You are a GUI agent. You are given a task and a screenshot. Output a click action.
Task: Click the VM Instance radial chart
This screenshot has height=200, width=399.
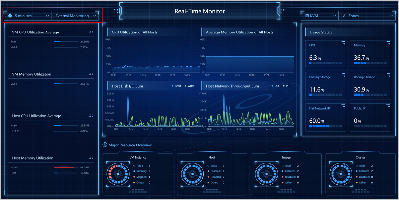(117, 174)
